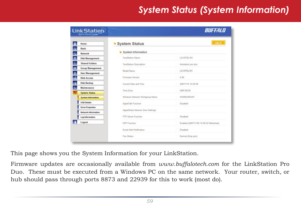Image resolution: width=301 pixels, height=208 pixels.
Task: Click the Home sidebar icon
Action: pyautogui.click(x=75, y=44)
